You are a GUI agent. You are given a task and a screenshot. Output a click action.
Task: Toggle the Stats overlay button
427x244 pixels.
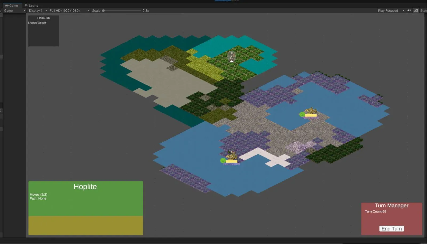click(423, 10)
